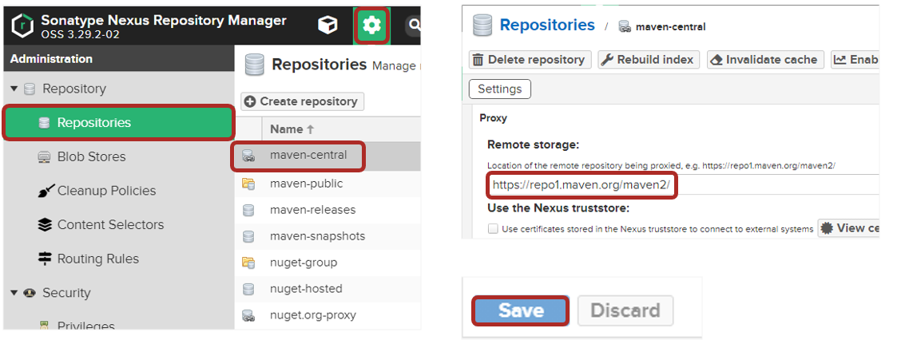Click the search magnifier icon
Image resolution: width=913 pixels, height=344 pixels.
414,26
